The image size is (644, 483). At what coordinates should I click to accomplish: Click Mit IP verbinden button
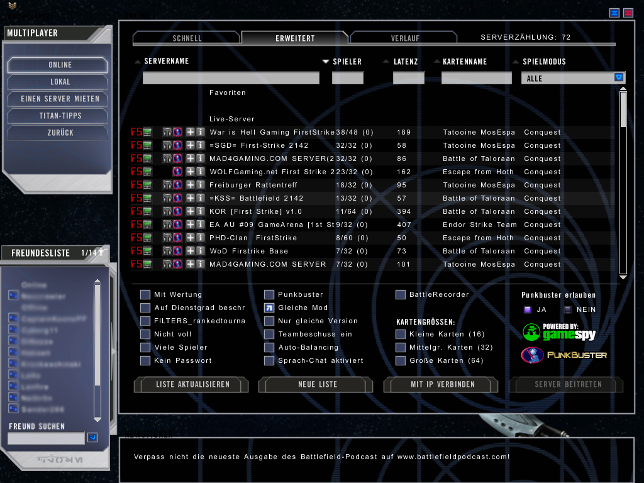pos(441,384)
